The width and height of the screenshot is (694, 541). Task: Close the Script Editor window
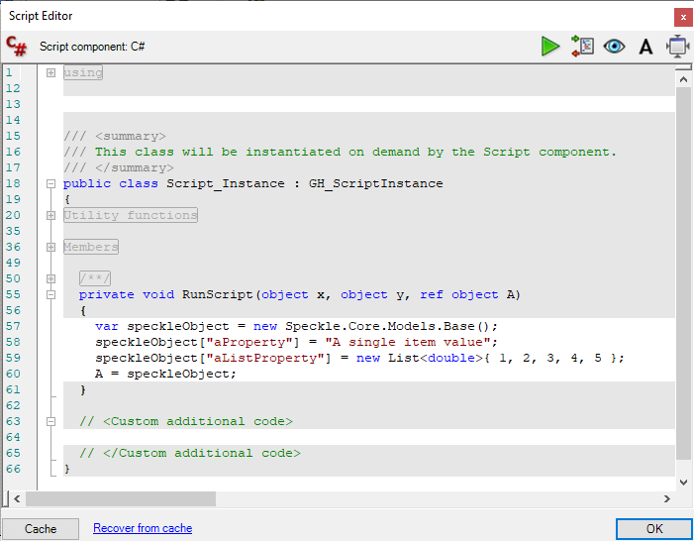pos(683,18)
